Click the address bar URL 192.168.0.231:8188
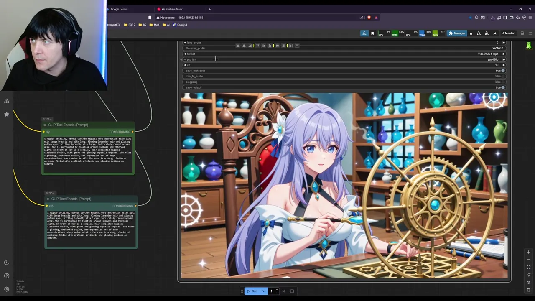 [191, 18]
